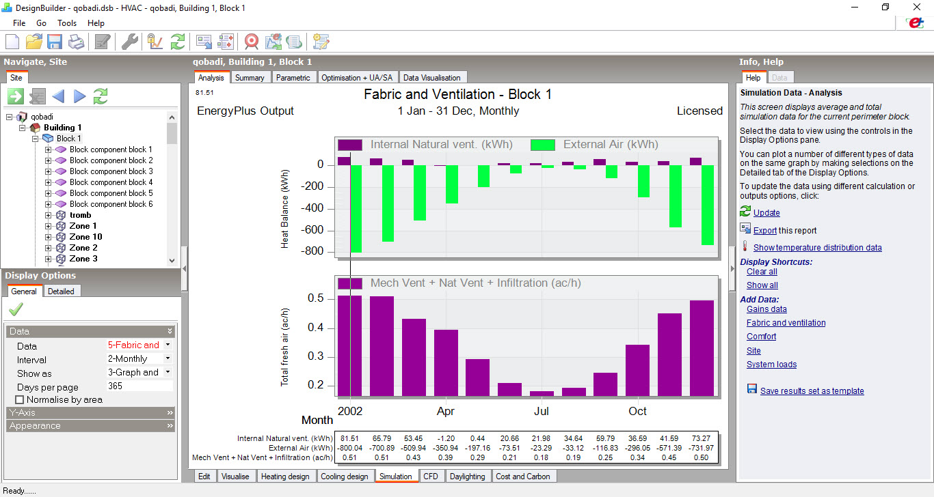This screenshot has height=497, width=934.
Task: Expand the Zone 10 tree node
Action: pyautogui.click(x=49, y=237)
